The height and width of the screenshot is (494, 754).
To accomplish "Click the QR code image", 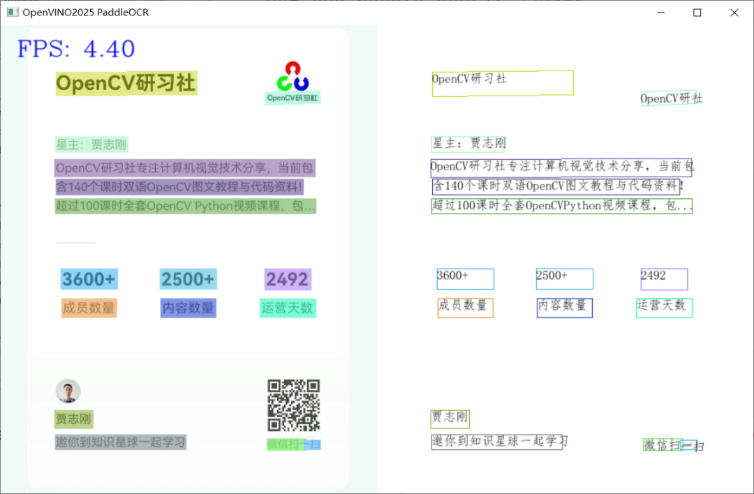I will point(293,405).
